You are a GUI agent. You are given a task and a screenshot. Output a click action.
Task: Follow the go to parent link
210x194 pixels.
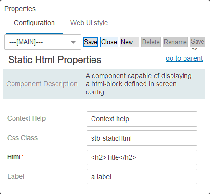pos(184,58)
